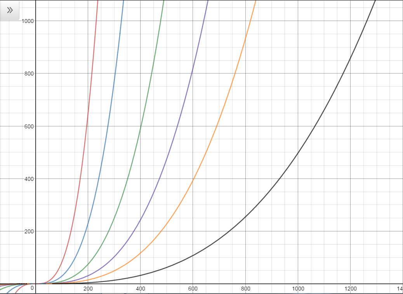Click the y-axis label 800

(28, 73)
